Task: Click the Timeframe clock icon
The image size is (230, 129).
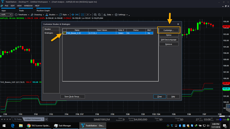Action: 16,15
